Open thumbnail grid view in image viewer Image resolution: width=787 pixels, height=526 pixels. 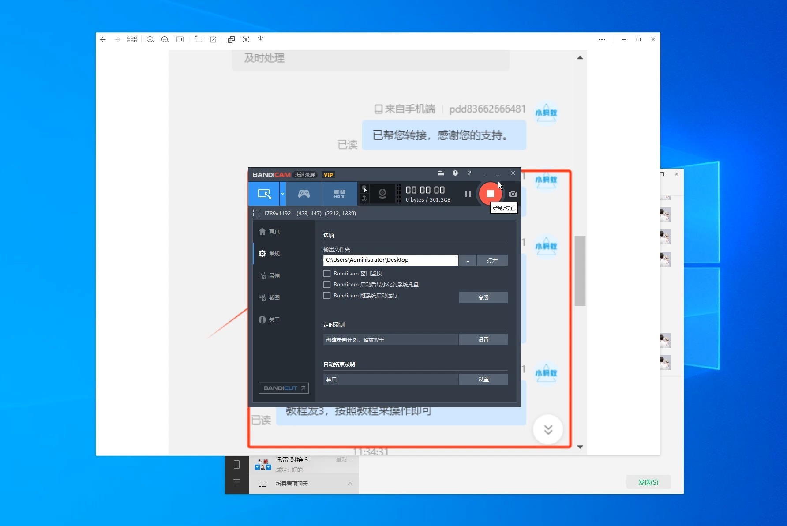pos(132,39)
